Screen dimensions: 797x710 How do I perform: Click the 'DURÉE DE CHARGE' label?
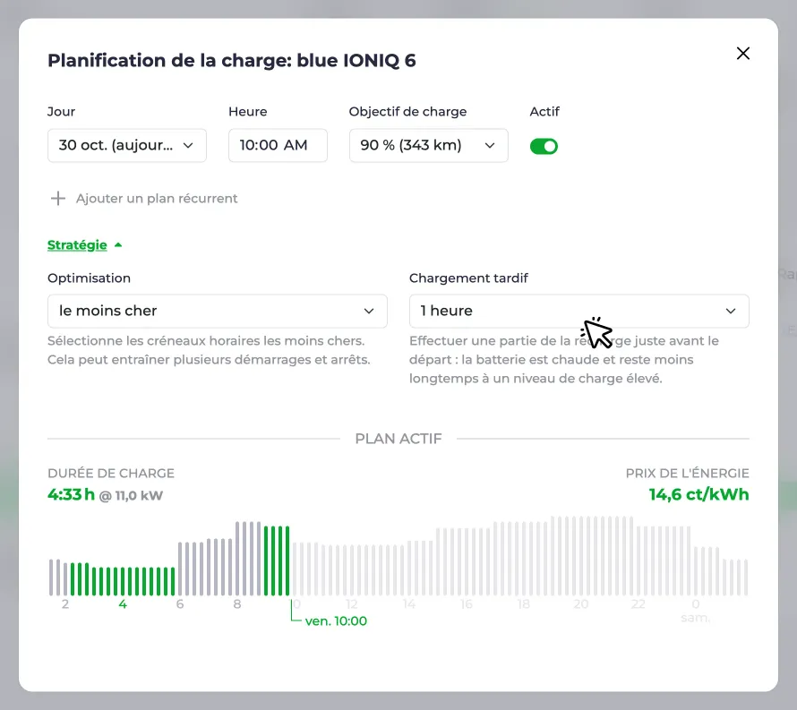(x=111, y=473)
